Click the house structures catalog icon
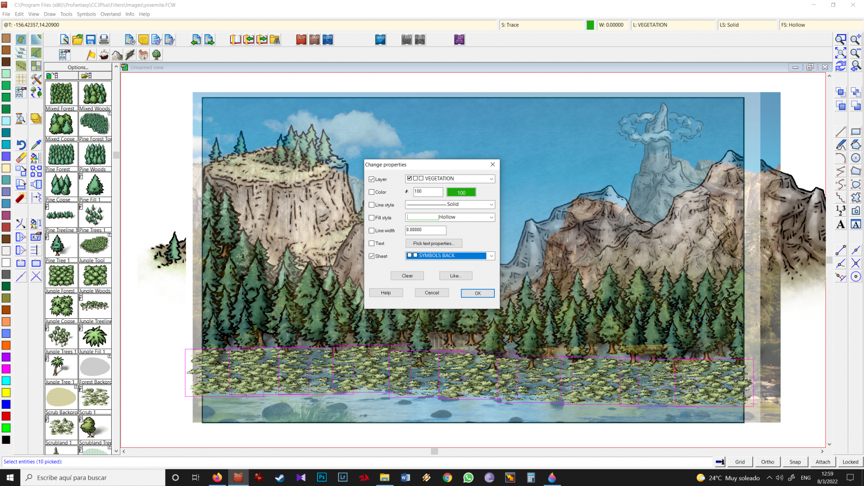The width and height of the screenshot is (864, 486). tap(143, 55)
